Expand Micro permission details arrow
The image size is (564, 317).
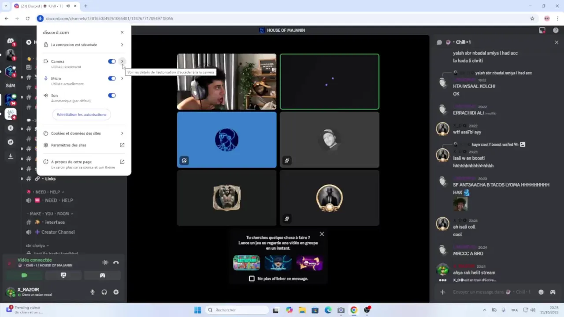[x=122, y=78]
